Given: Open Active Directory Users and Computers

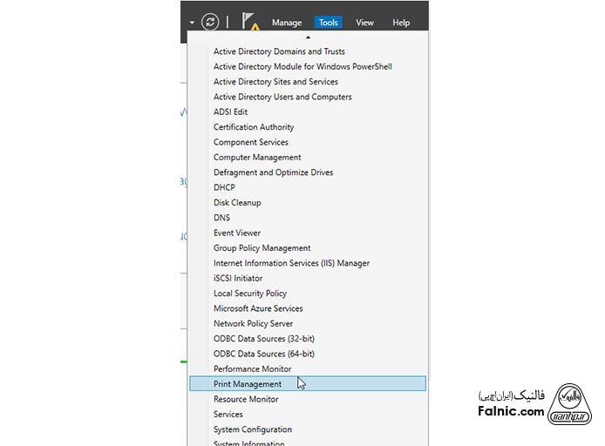Looking at the screenshot, I should click(282, 97).
